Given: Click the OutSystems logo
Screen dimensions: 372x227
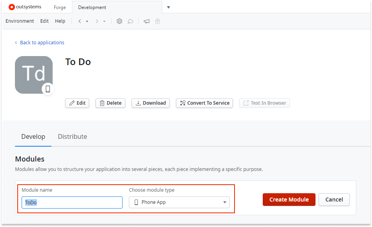Looking at the screenshot, I should (x=24, y=7).
